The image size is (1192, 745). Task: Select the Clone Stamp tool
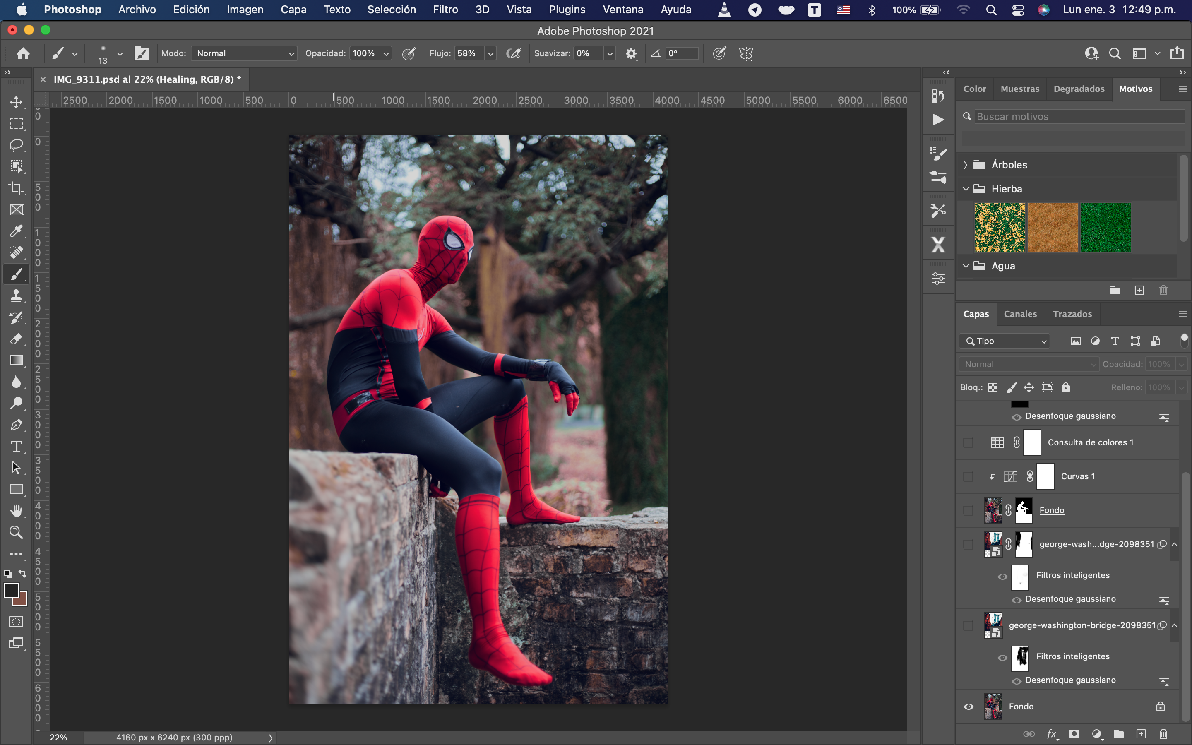click(16, 296)
